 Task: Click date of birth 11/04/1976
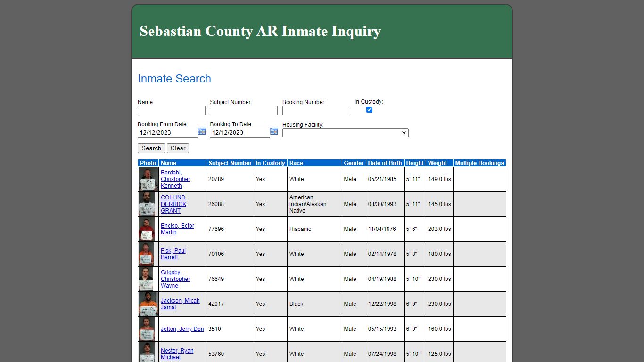click(x=382, y=229)
